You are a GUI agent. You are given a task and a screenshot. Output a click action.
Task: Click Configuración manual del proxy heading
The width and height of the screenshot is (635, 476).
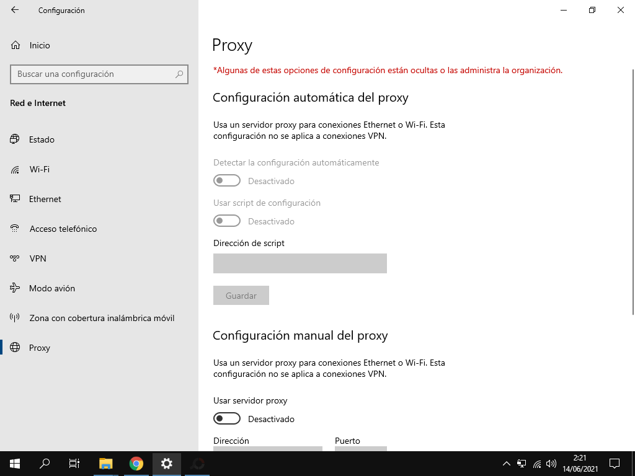point(300,335)
